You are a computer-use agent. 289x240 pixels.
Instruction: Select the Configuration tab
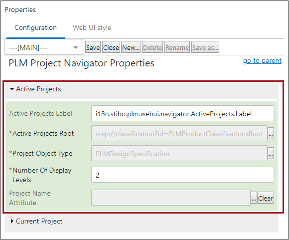coord(35,28)
